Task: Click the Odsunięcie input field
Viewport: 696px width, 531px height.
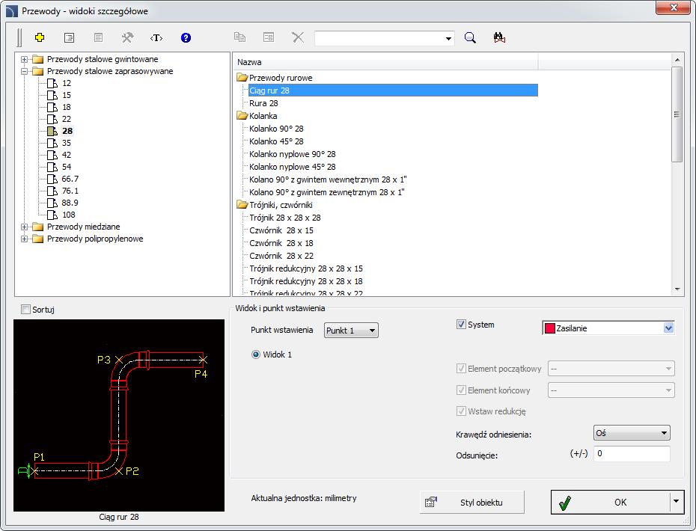Action: pyautogui.click(x=632, y=453)
